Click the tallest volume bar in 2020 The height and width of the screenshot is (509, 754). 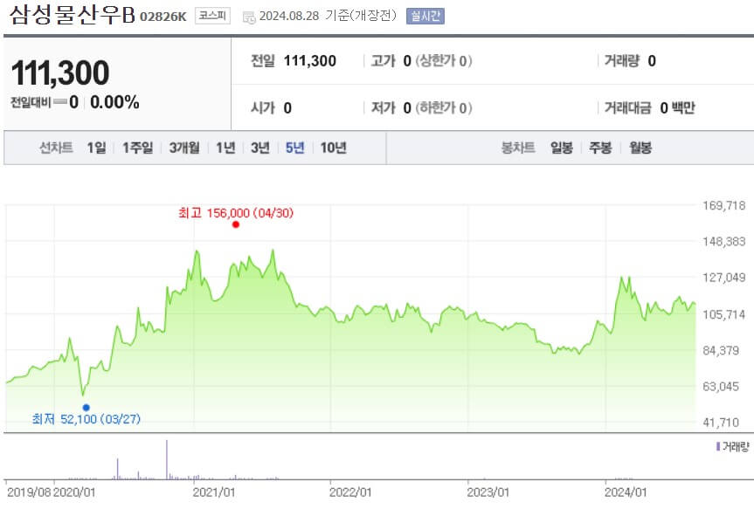click(x=167, y=459)
